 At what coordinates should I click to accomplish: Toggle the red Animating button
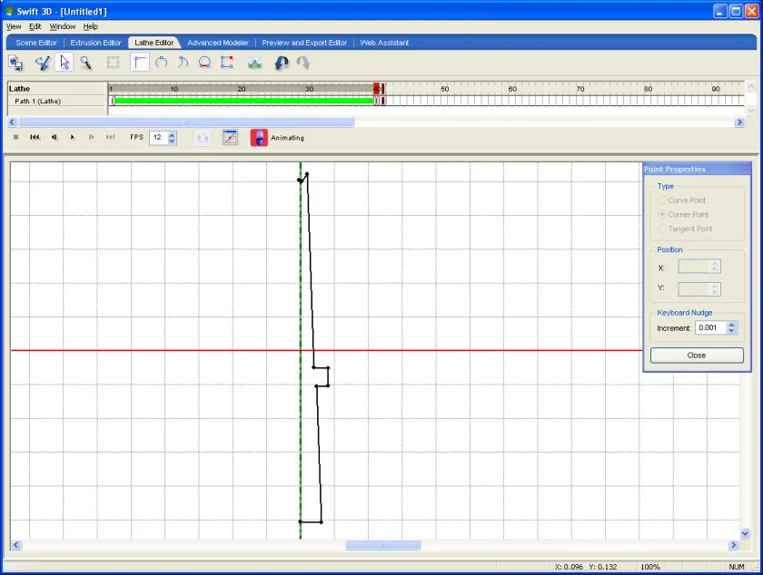point(259,138)
